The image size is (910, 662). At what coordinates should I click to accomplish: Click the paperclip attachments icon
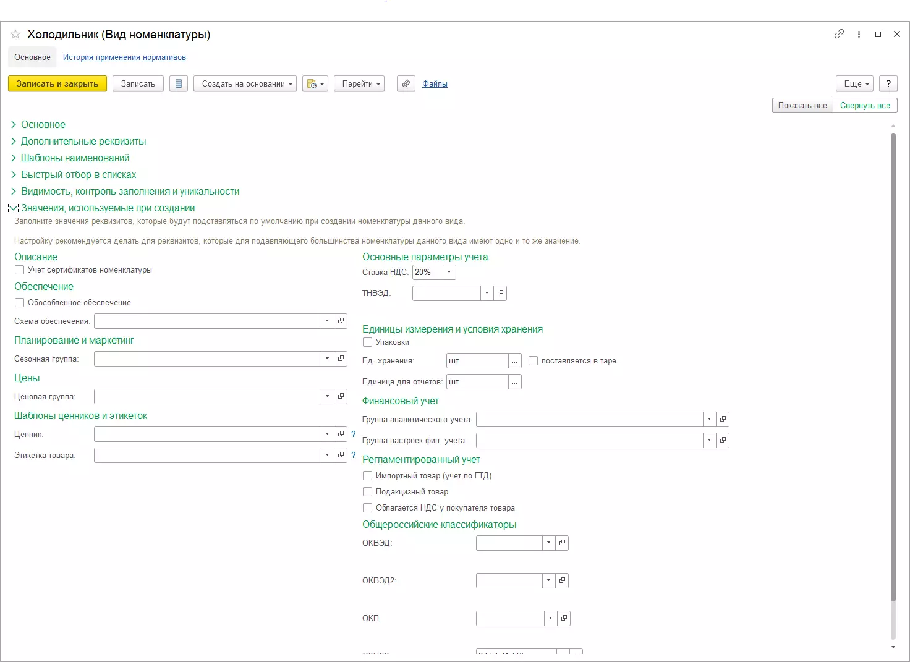406,84
